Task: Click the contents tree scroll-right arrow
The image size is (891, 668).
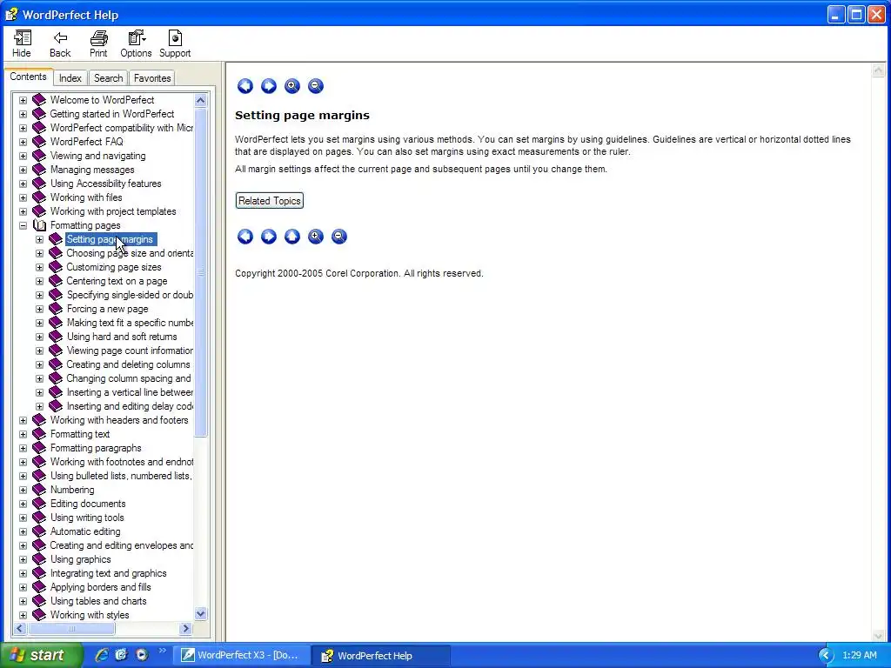Action: pyautogui.click(x=185, y=628)
